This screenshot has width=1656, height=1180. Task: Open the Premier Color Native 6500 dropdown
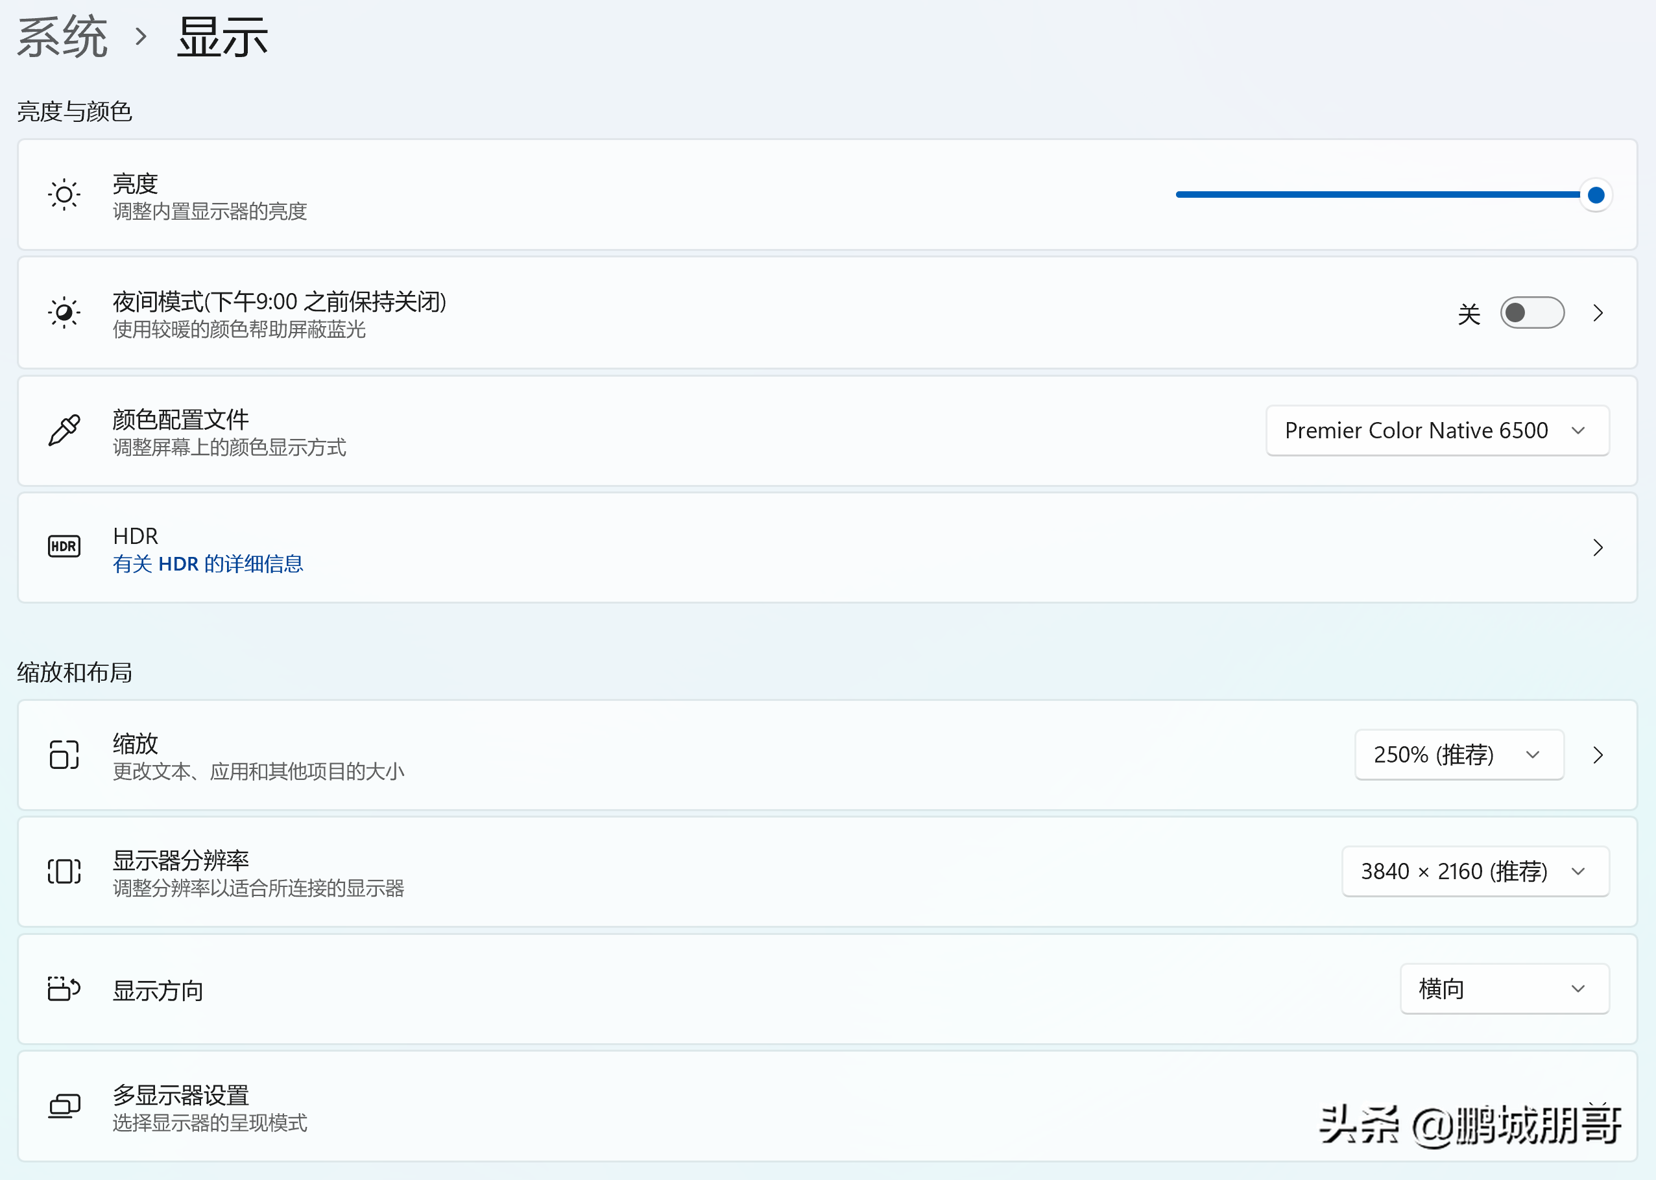click(x=1437, y=431)
